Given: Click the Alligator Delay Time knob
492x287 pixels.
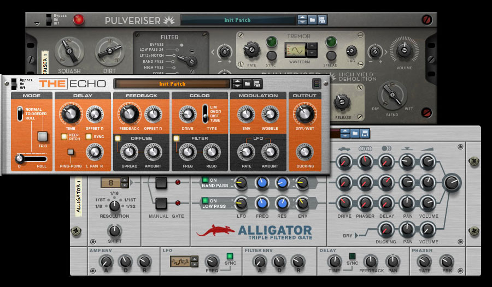Looking at the screenshot, I should pos(335,261).
